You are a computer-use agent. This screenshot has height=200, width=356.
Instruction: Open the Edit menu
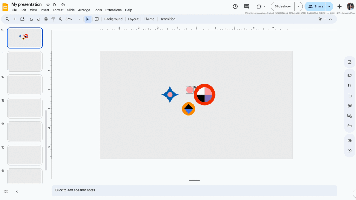click(23, 10)
